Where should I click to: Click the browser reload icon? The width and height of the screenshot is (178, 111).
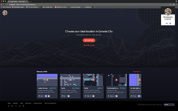tap(7, 4)
